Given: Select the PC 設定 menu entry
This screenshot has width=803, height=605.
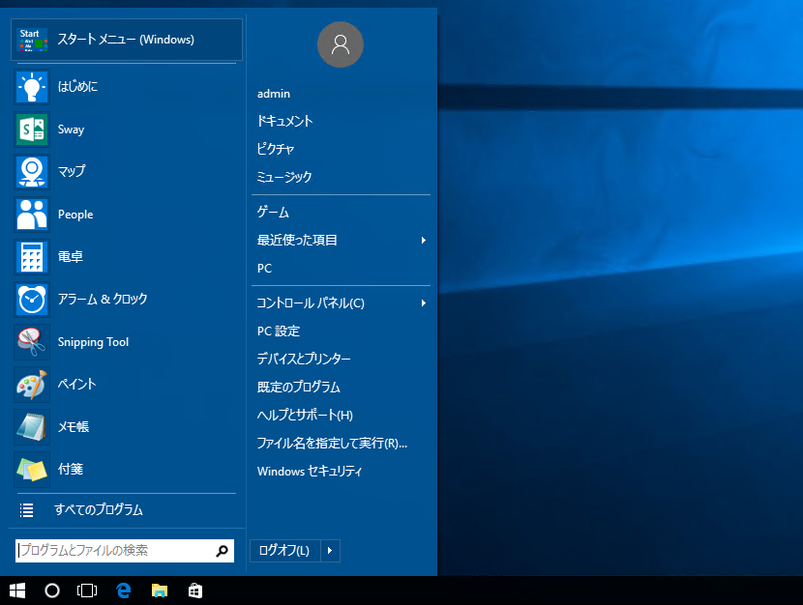Looking at the screenshot, I should click(279, 331).
